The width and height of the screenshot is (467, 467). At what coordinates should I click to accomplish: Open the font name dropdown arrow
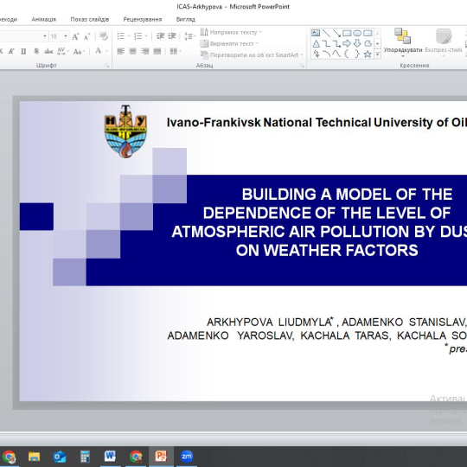(x=45, y=36)
